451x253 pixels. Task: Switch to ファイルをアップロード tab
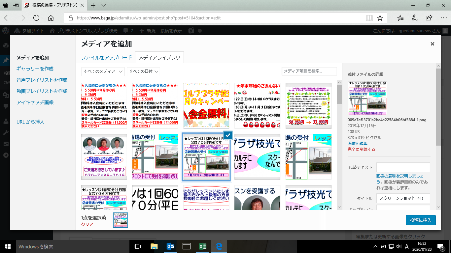pos(107,57)
